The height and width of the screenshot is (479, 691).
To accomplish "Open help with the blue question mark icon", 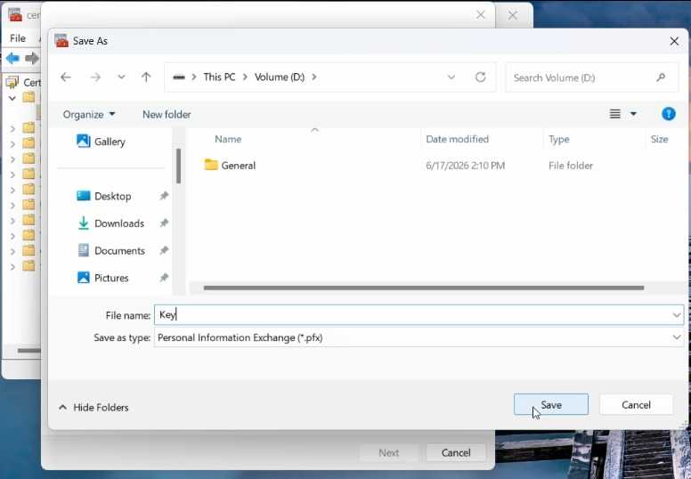I will pyautogui.click(x=669, y=114).
